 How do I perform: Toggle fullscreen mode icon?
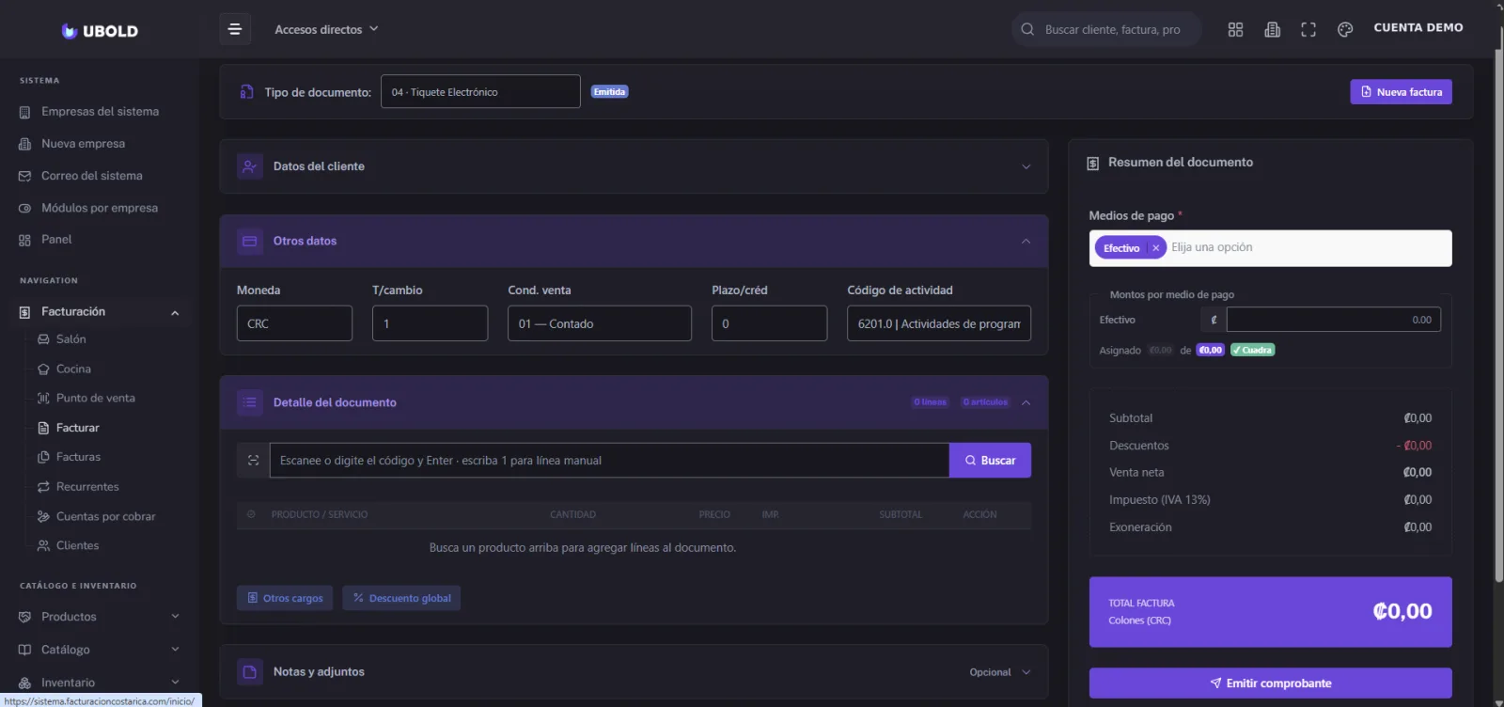point(1308,29)
